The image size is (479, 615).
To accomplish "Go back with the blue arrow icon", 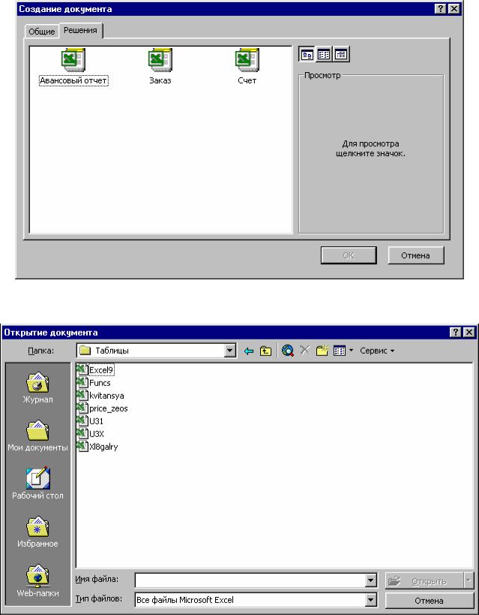I will click(x=249, y=351).
